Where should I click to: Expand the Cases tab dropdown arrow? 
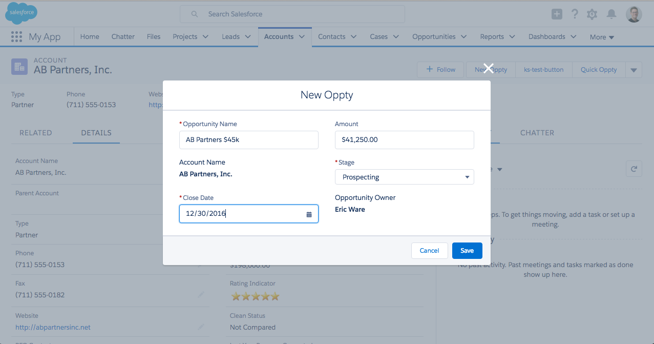(x=396, y=37)
